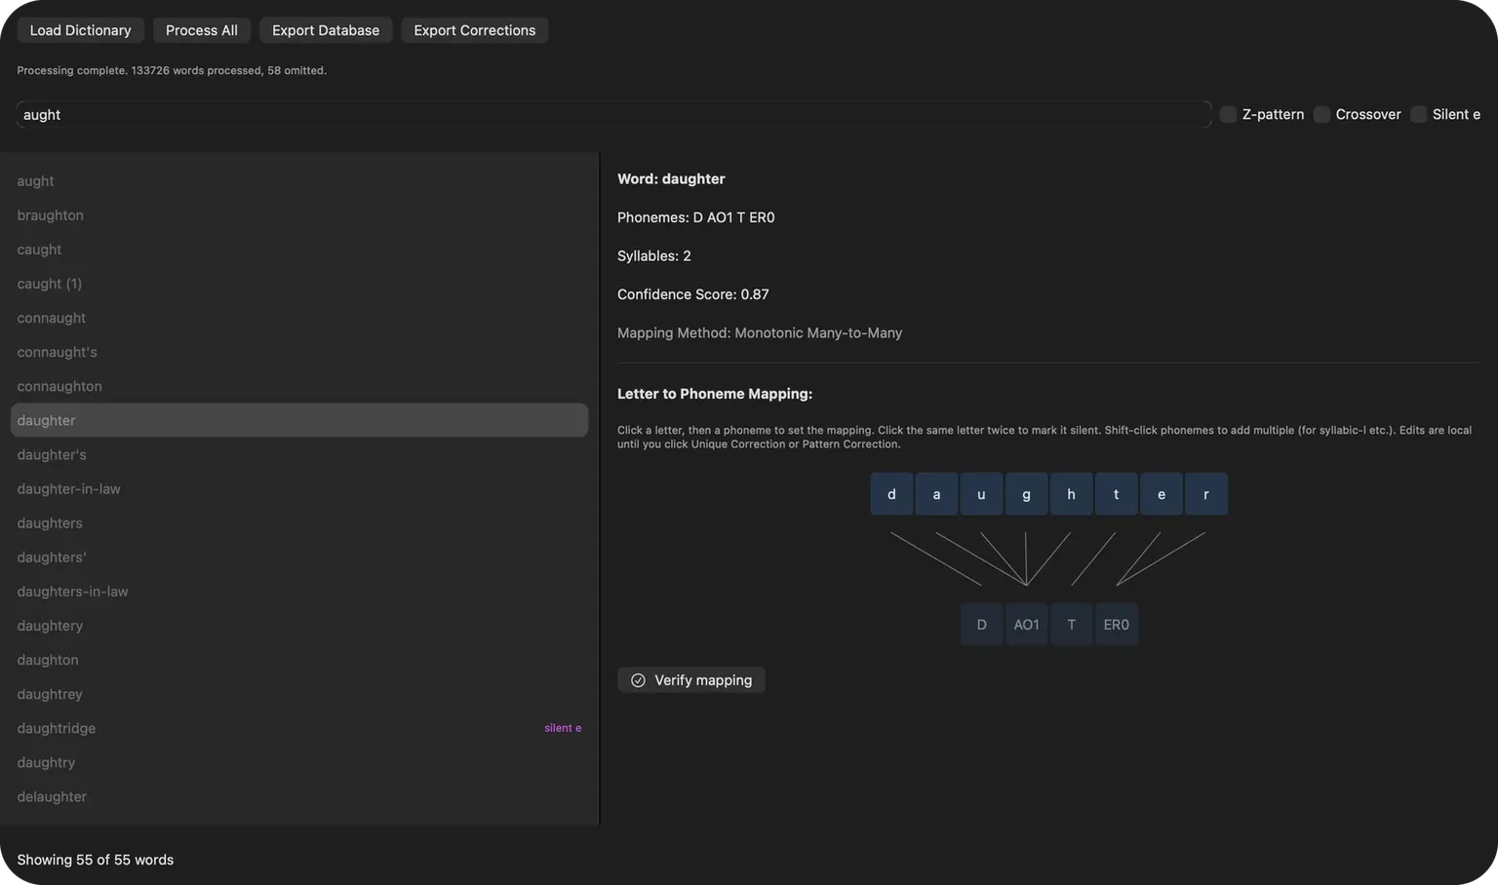Choose 'delaughter' from the list
1498x885 pixels.
pos(299,796)
